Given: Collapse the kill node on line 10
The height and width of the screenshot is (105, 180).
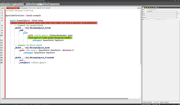Looking at the screenshot, I should (x=5, y=35).
